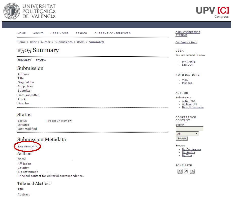Viewport: 233px width, 202px height.
Task: Go to User Home in navigation
Action: coord(59,33)
